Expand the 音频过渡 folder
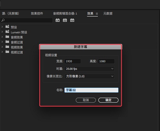160x131 pixels. click(x=2, y=42)
